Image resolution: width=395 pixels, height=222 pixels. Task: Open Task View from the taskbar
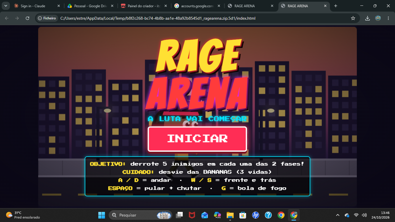180,215
